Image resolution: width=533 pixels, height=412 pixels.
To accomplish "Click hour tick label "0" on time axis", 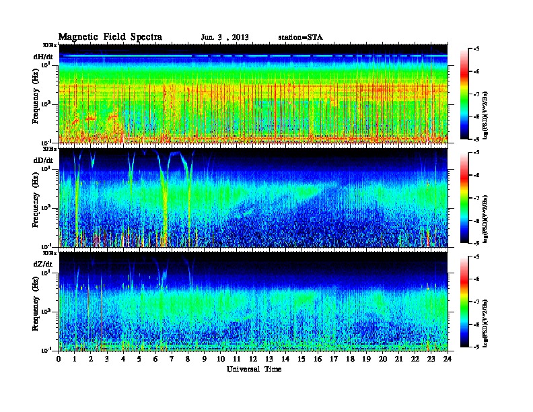I will tap(59, 359).
